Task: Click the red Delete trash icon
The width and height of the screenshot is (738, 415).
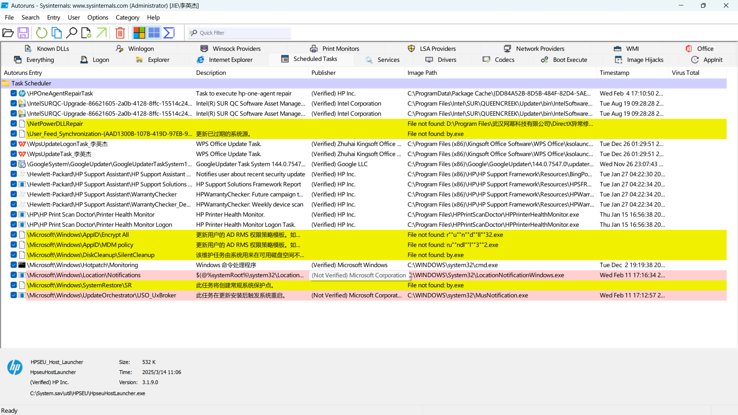Action: coord(120,33)
